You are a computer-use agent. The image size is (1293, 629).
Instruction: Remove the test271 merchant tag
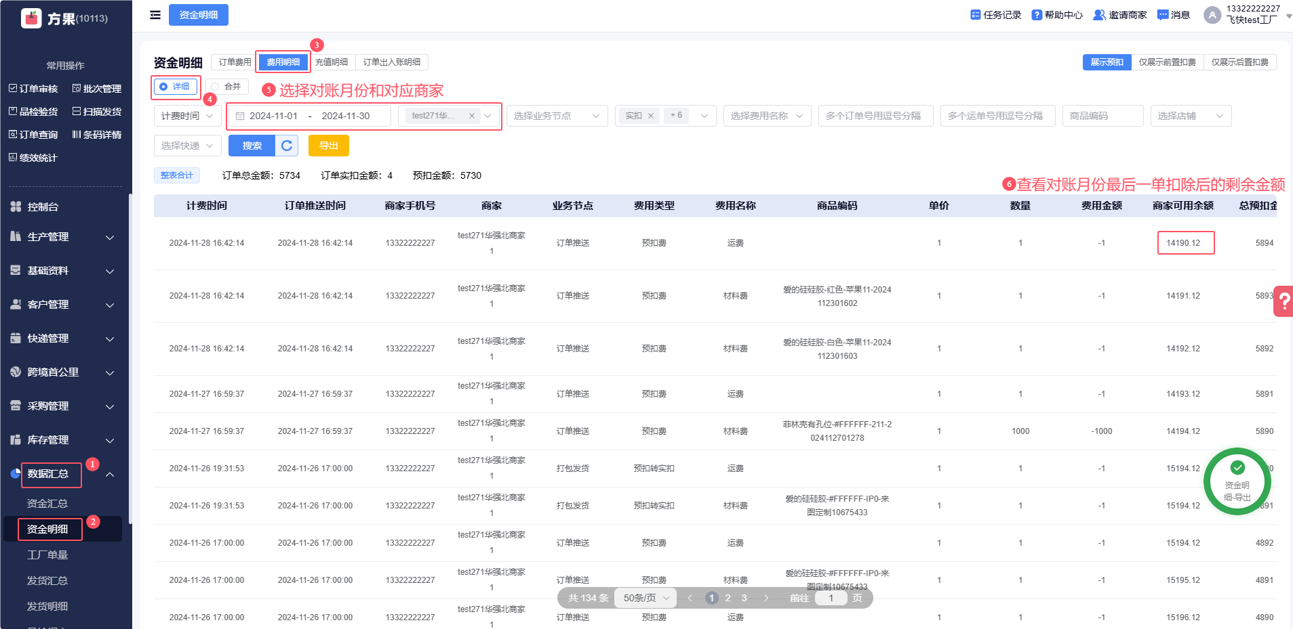(x=472, y=116)
